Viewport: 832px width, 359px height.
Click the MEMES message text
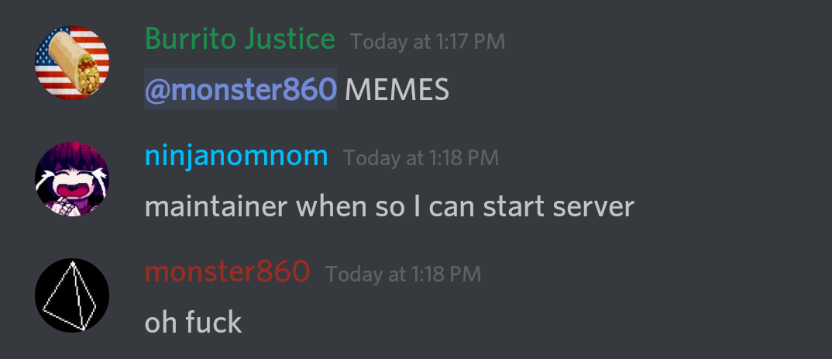[x=397, y=90]
